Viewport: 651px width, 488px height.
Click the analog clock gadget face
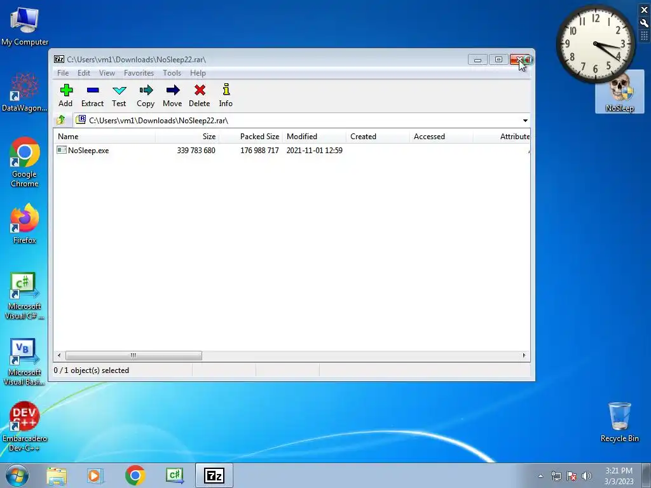595,44
